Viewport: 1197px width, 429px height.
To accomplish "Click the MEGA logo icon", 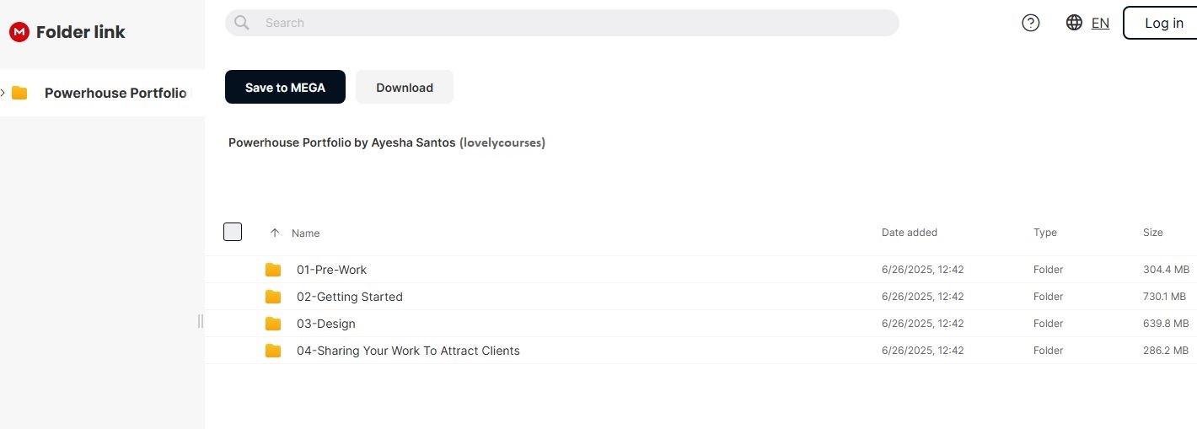I will 19,32.
